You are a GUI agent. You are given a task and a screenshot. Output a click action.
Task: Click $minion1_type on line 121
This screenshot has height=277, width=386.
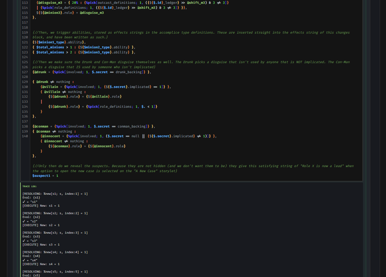coord(52,42)
